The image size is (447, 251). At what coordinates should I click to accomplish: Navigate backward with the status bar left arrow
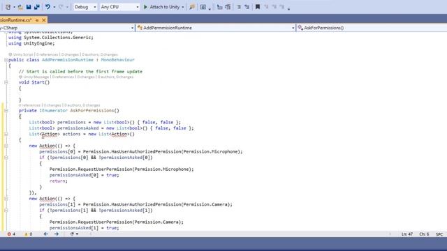[45, 234]
